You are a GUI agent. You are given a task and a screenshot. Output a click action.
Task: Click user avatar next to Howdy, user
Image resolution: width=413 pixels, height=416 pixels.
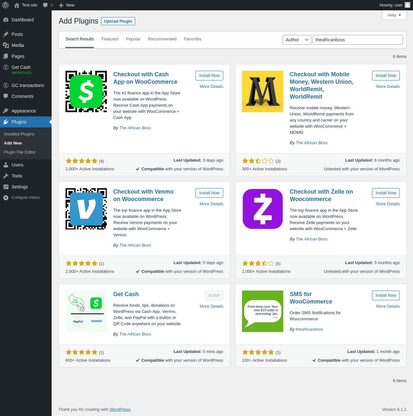point(408,5)
